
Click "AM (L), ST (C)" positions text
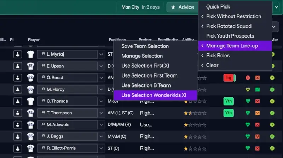[x=121, y=113]
